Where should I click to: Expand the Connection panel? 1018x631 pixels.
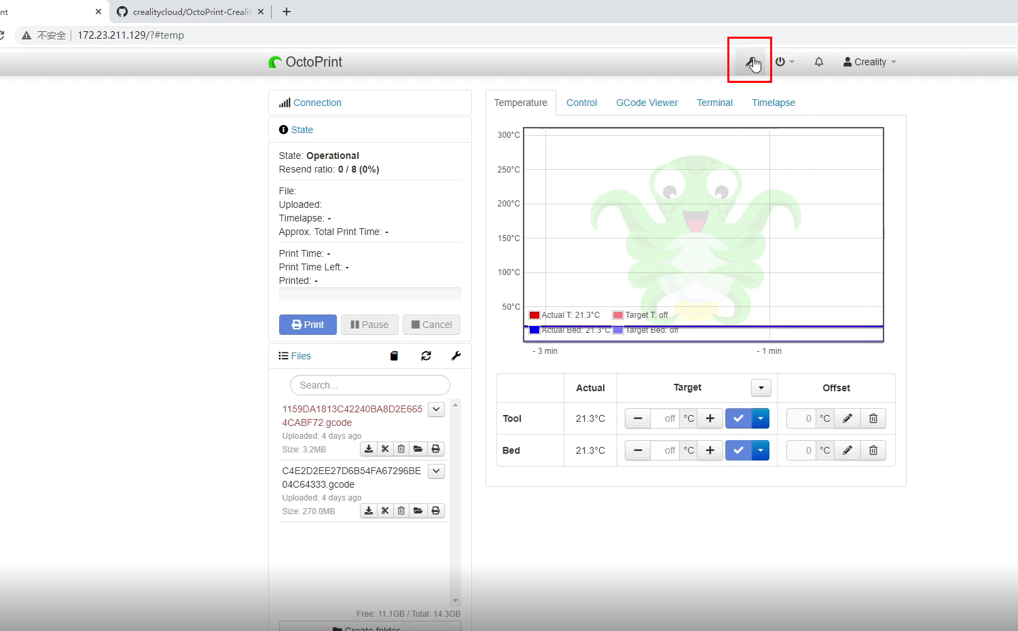pos(317,103)
